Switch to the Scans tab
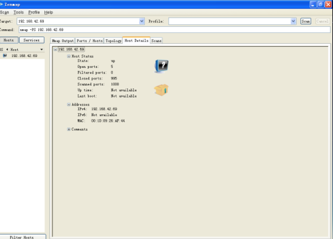The image size is (333, 239). point(156,41)
